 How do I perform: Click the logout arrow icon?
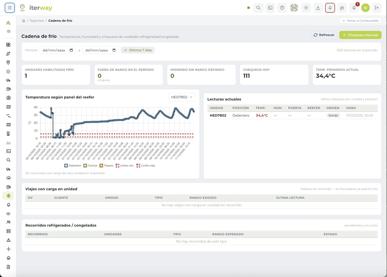(377, 8)
